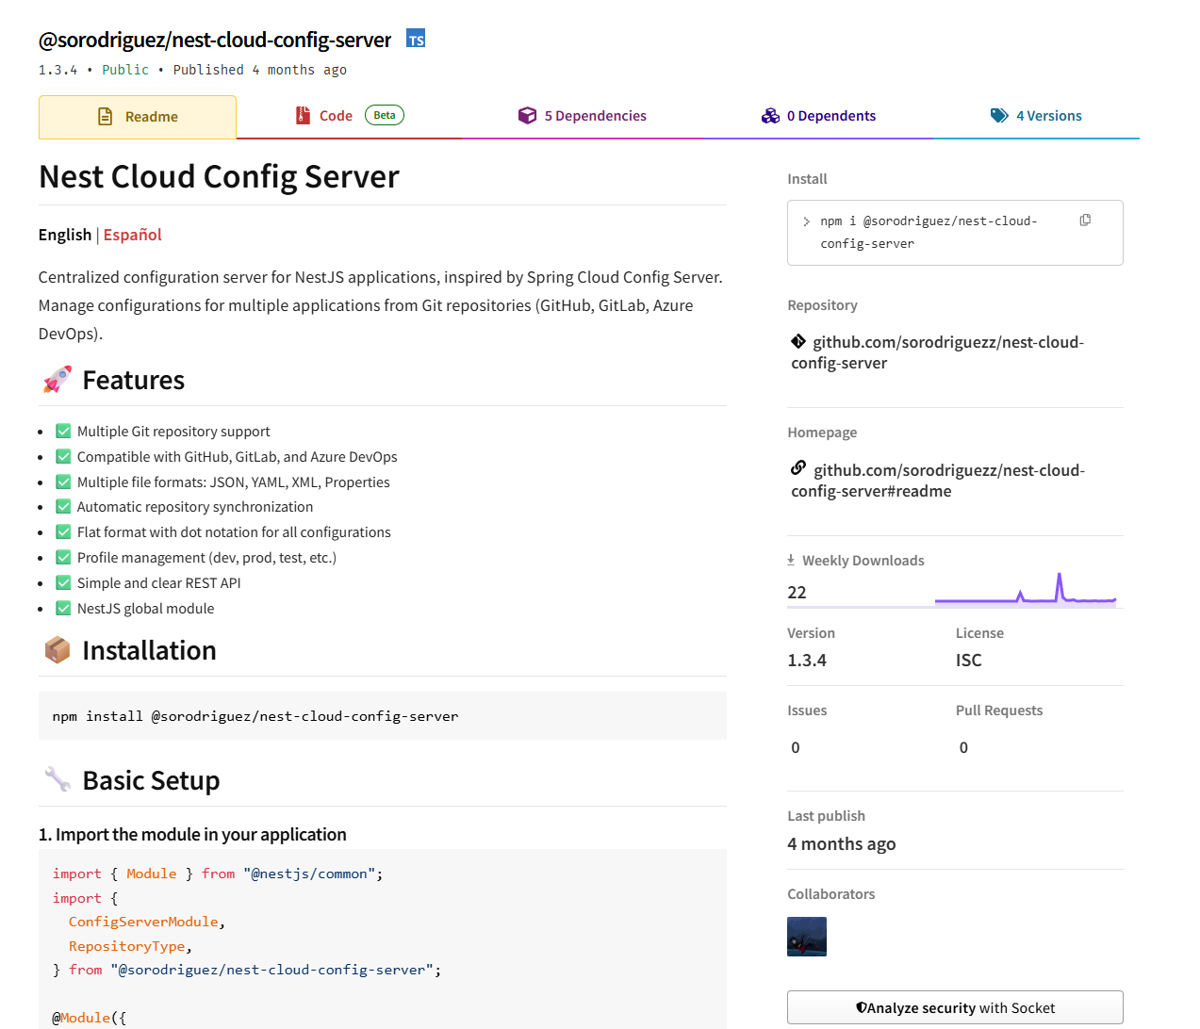This screenshot has width=1200, height=1029.
Task: Switch to the Code tab
Action: coord(350,116)
